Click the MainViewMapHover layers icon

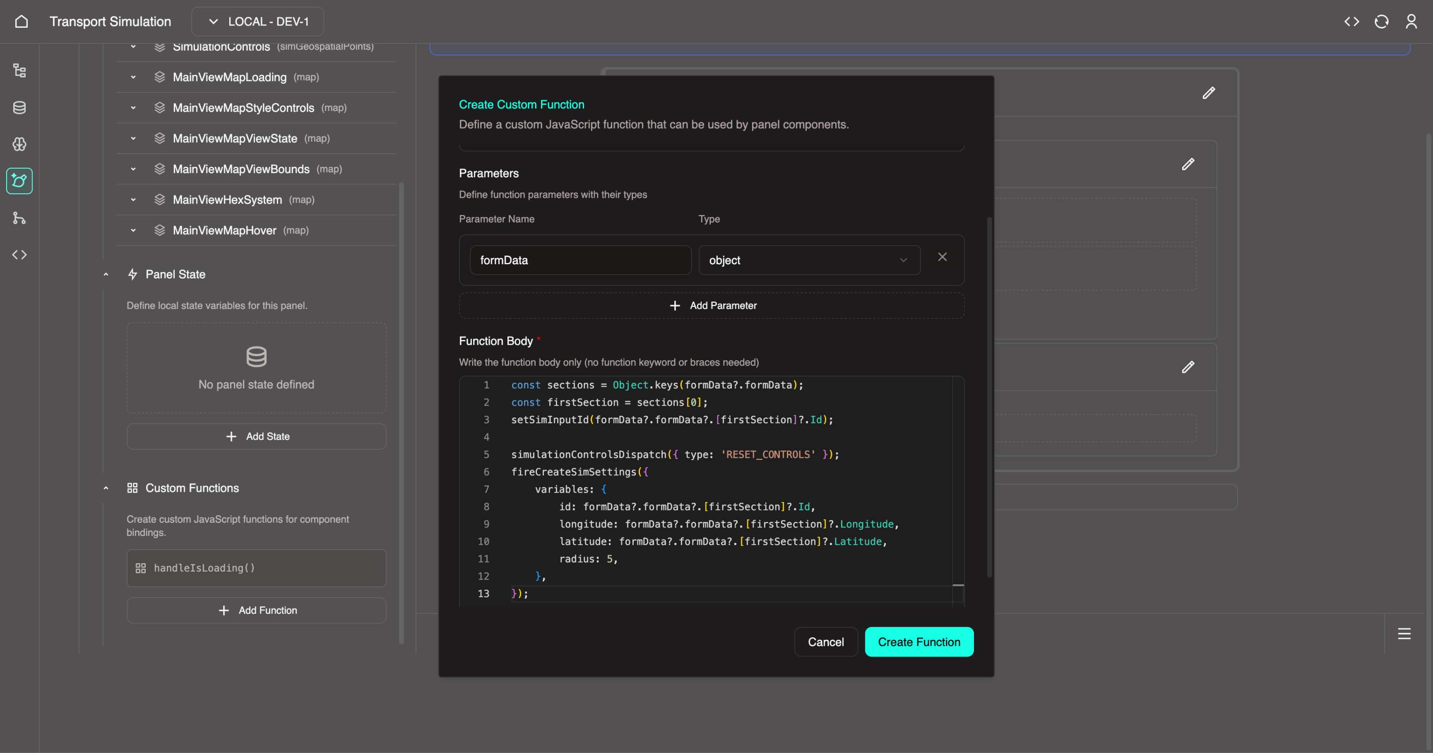[160, 230]
